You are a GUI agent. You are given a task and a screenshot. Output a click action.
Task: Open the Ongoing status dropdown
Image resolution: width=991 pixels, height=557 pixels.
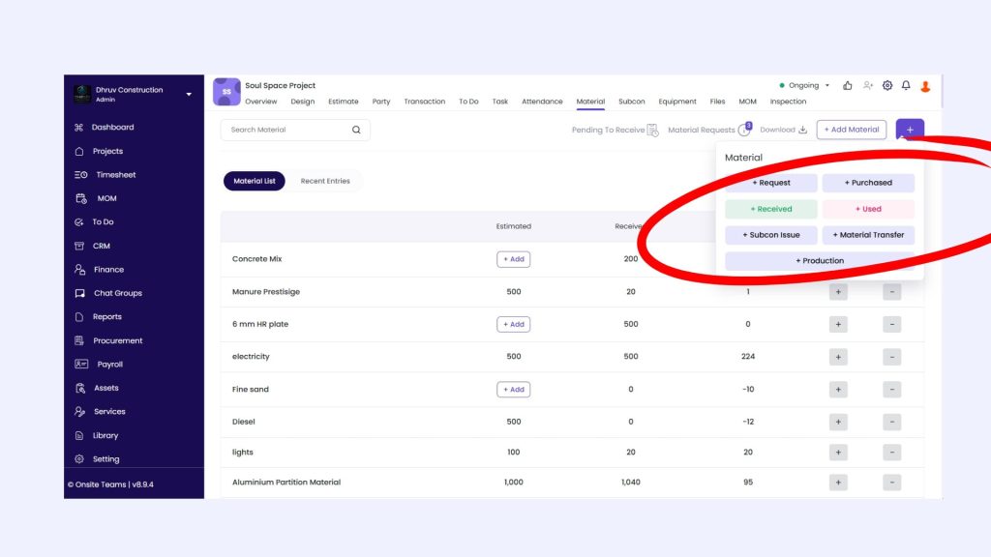(x=805, y=85)
